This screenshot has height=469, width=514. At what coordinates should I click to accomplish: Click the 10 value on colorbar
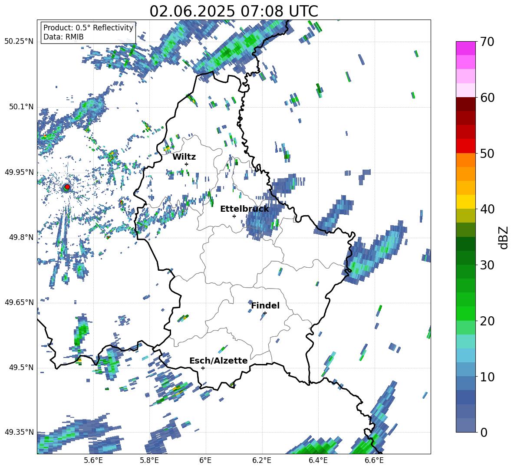pyautogui.click(x=487, y=377)
